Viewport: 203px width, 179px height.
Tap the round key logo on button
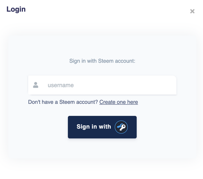121,127
